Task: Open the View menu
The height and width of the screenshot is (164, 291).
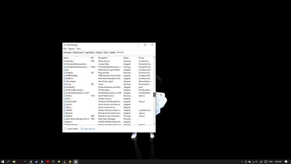Action: point(79,49)
